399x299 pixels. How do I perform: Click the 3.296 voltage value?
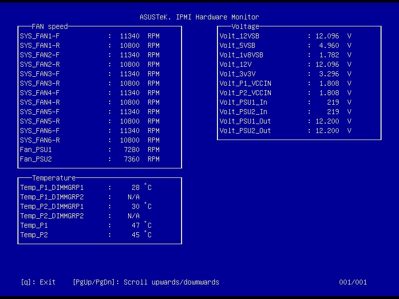point(329,74)
